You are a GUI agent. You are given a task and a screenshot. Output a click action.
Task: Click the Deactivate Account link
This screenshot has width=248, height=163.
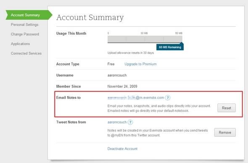122,149
